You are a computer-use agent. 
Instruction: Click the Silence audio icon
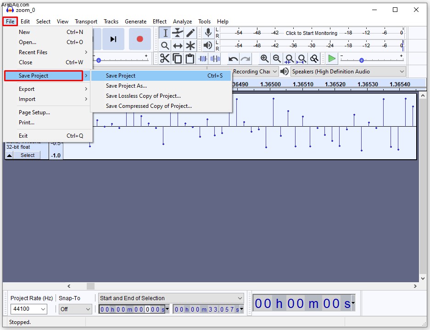click(x=215, y=58)
